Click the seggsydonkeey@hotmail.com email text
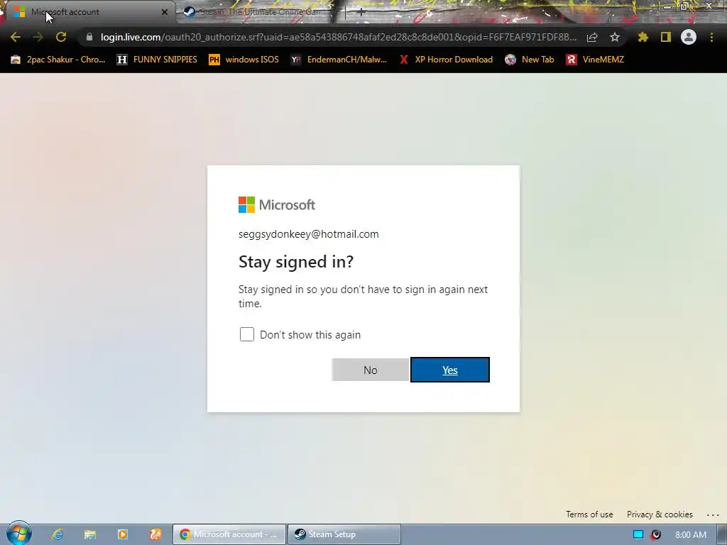 click(309, 234)
